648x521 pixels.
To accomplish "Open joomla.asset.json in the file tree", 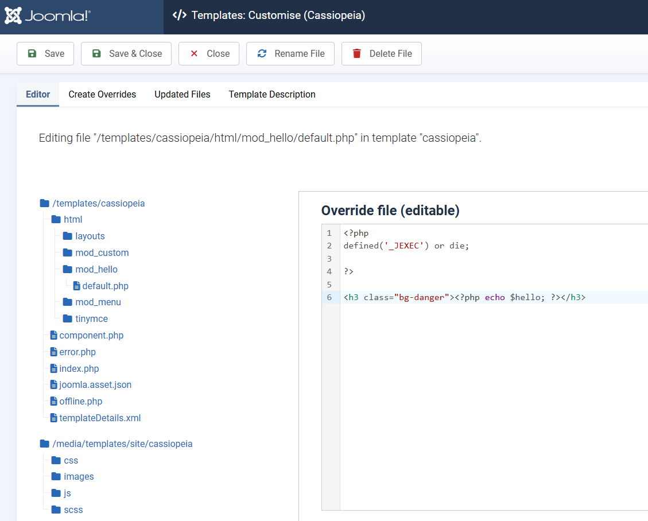I will pyautogui.click(x=95, y=384).
